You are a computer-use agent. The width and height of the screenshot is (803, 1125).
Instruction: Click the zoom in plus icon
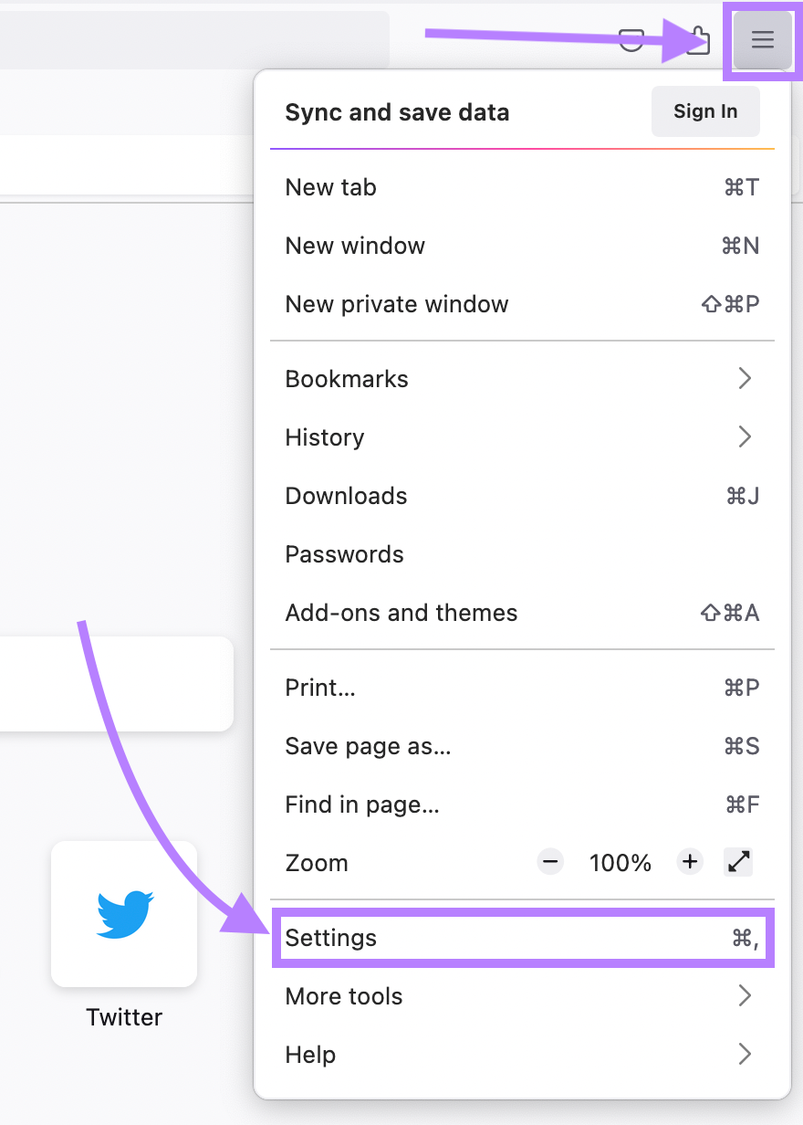point(690,861)
